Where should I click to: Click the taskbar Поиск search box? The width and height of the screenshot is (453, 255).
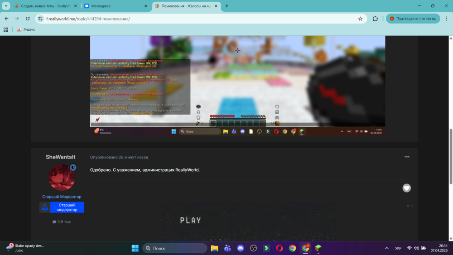[x=174, y=248]
